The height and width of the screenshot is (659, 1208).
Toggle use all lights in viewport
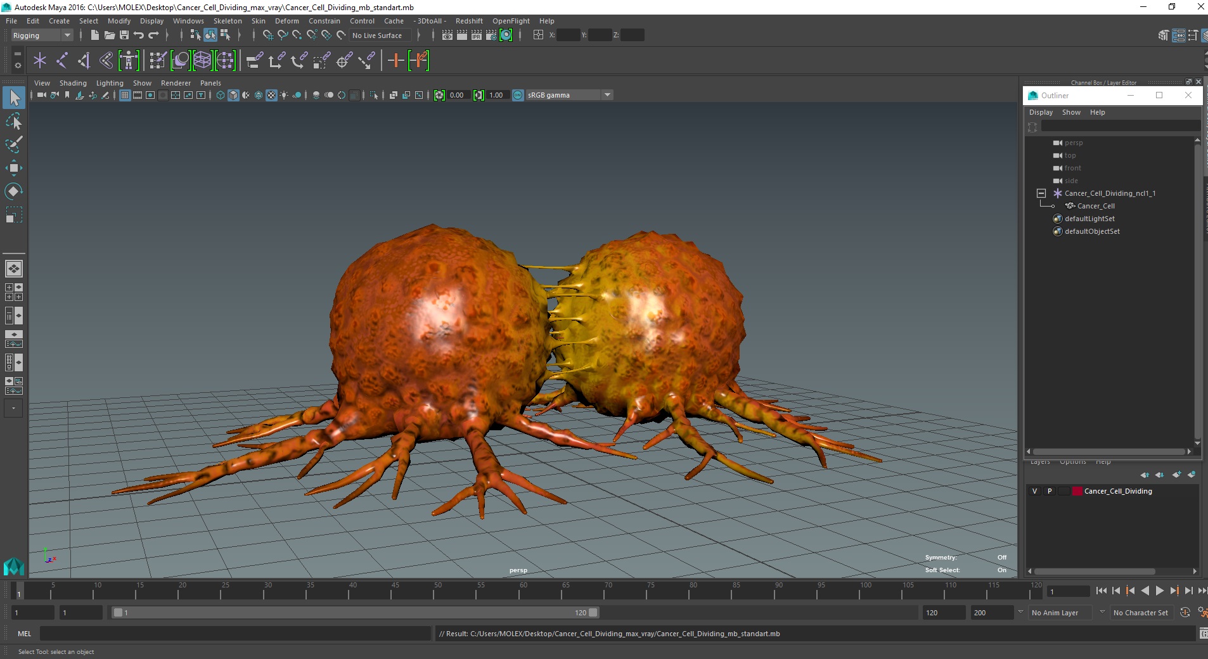click(x=284, y=95)
